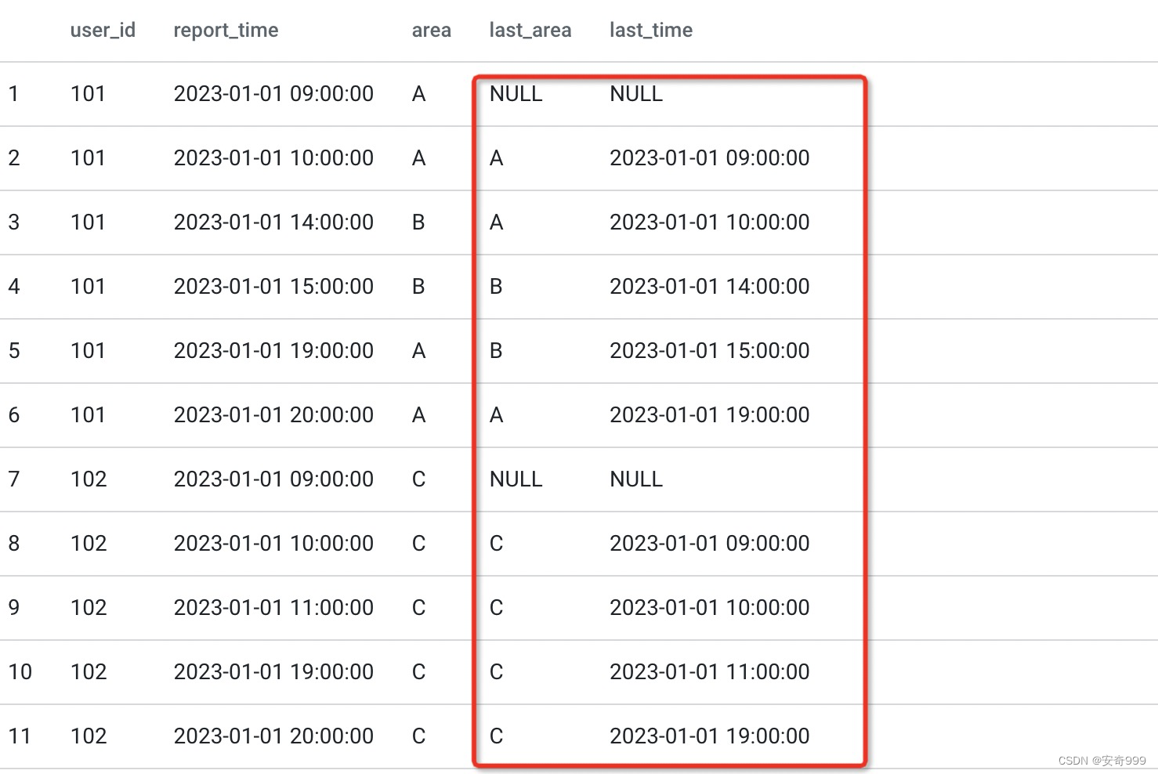The image size is (1158, 774).
Task: Select row number 9 cell
Action: 14,608
